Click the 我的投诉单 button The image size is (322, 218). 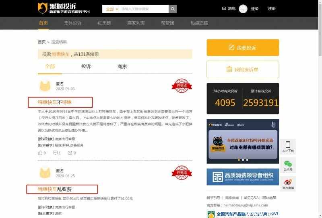pyautogui.click(x=243, y=69)
